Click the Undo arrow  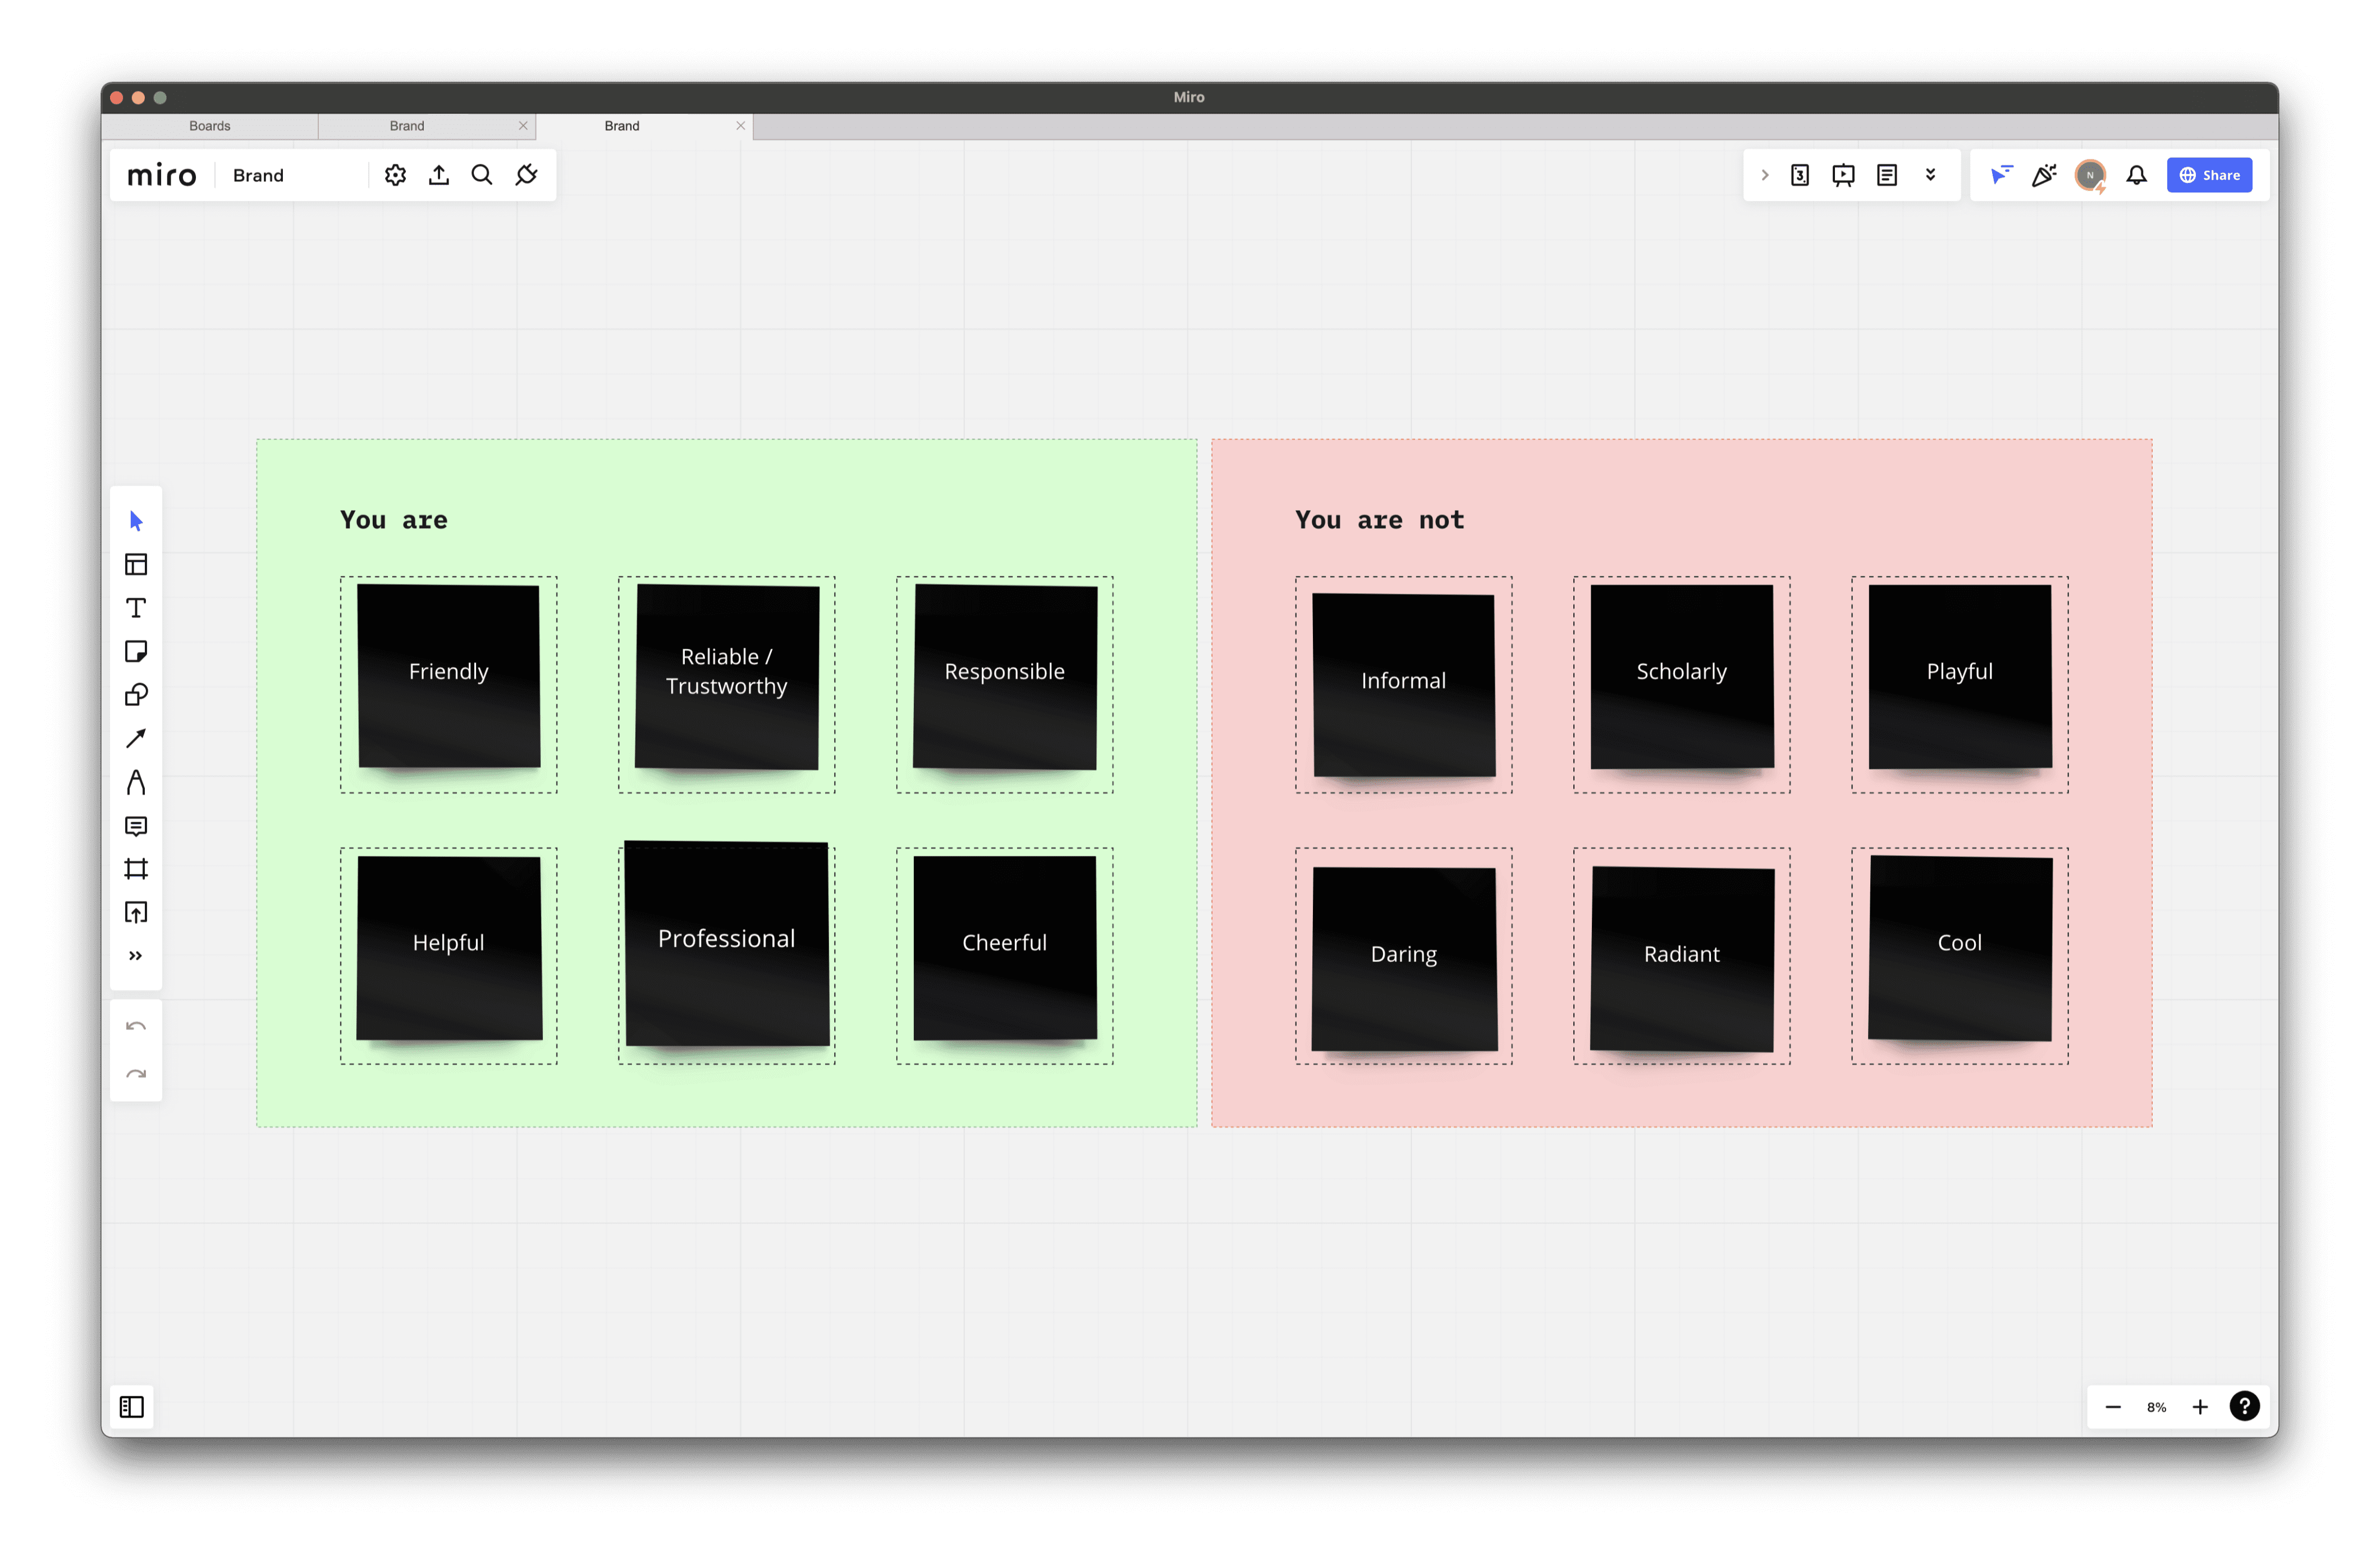136,1027
